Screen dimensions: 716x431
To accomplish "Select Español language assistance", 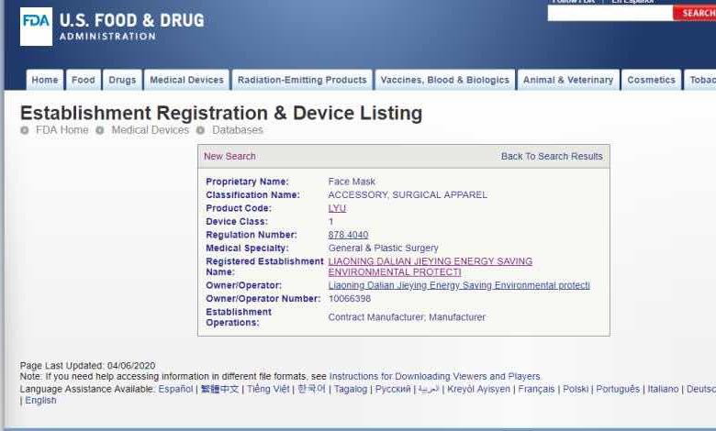I will coord(176,389).
